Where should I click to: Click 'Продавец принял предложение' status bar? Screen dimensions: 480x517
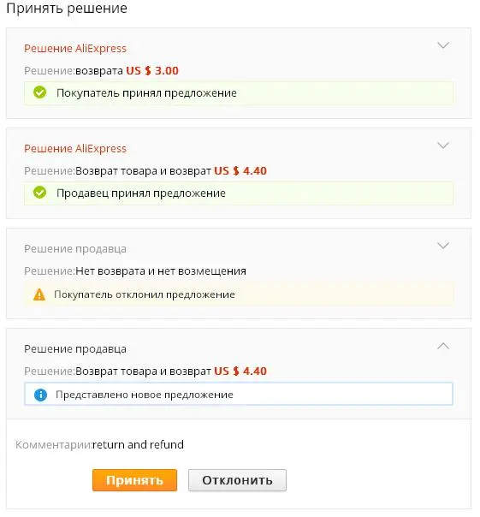[239, 193]
